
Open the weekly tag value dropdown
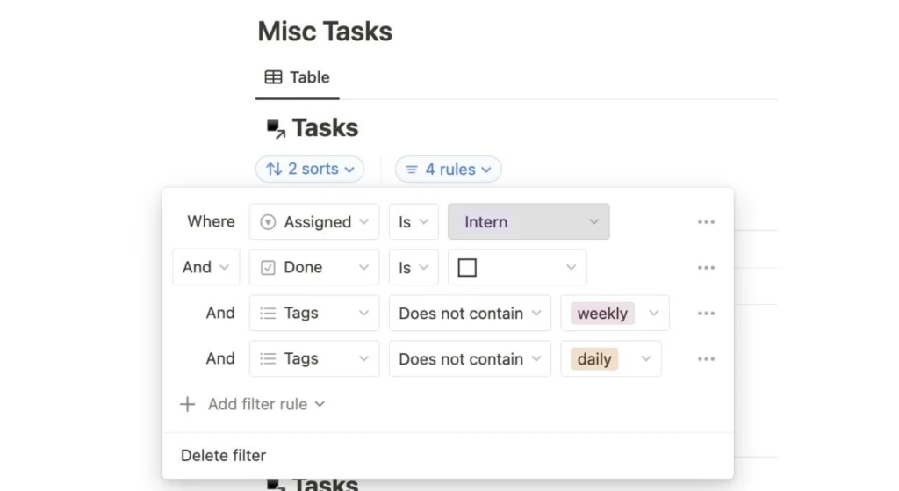[615, 314]
